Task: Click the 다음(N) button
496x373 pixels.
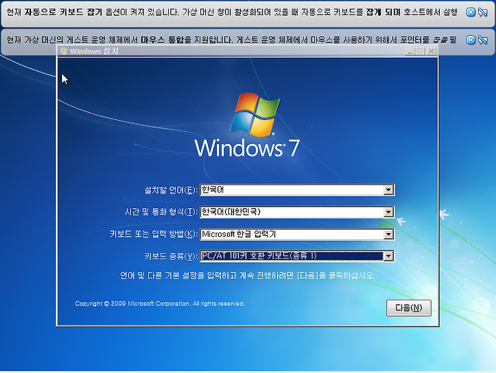Action: click(x=409, y=308)
